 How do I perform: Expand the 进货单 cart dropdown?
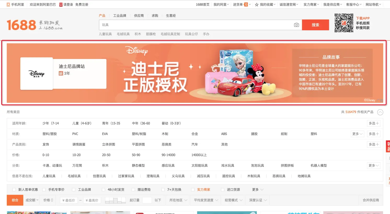tap(242, 4)
